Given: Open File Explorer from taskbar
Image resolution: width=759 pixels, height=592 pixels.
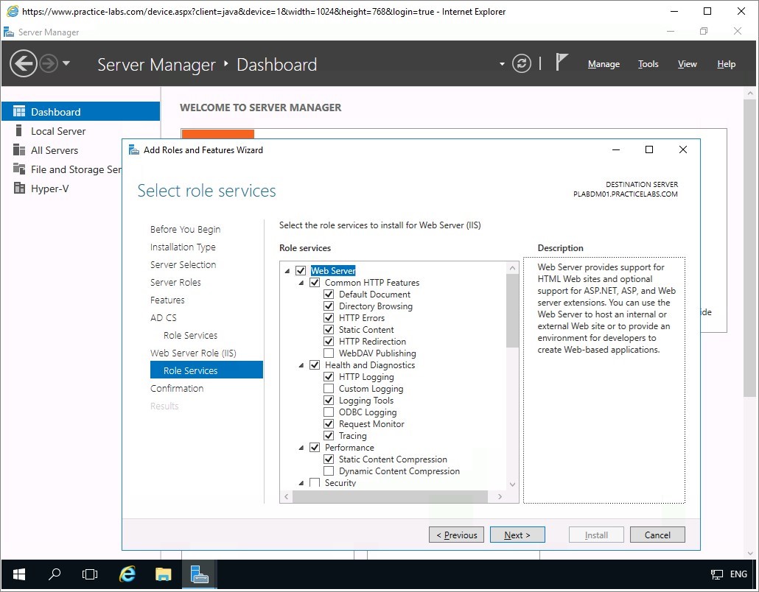Looking at the screenshot, I should pos(163,574).
